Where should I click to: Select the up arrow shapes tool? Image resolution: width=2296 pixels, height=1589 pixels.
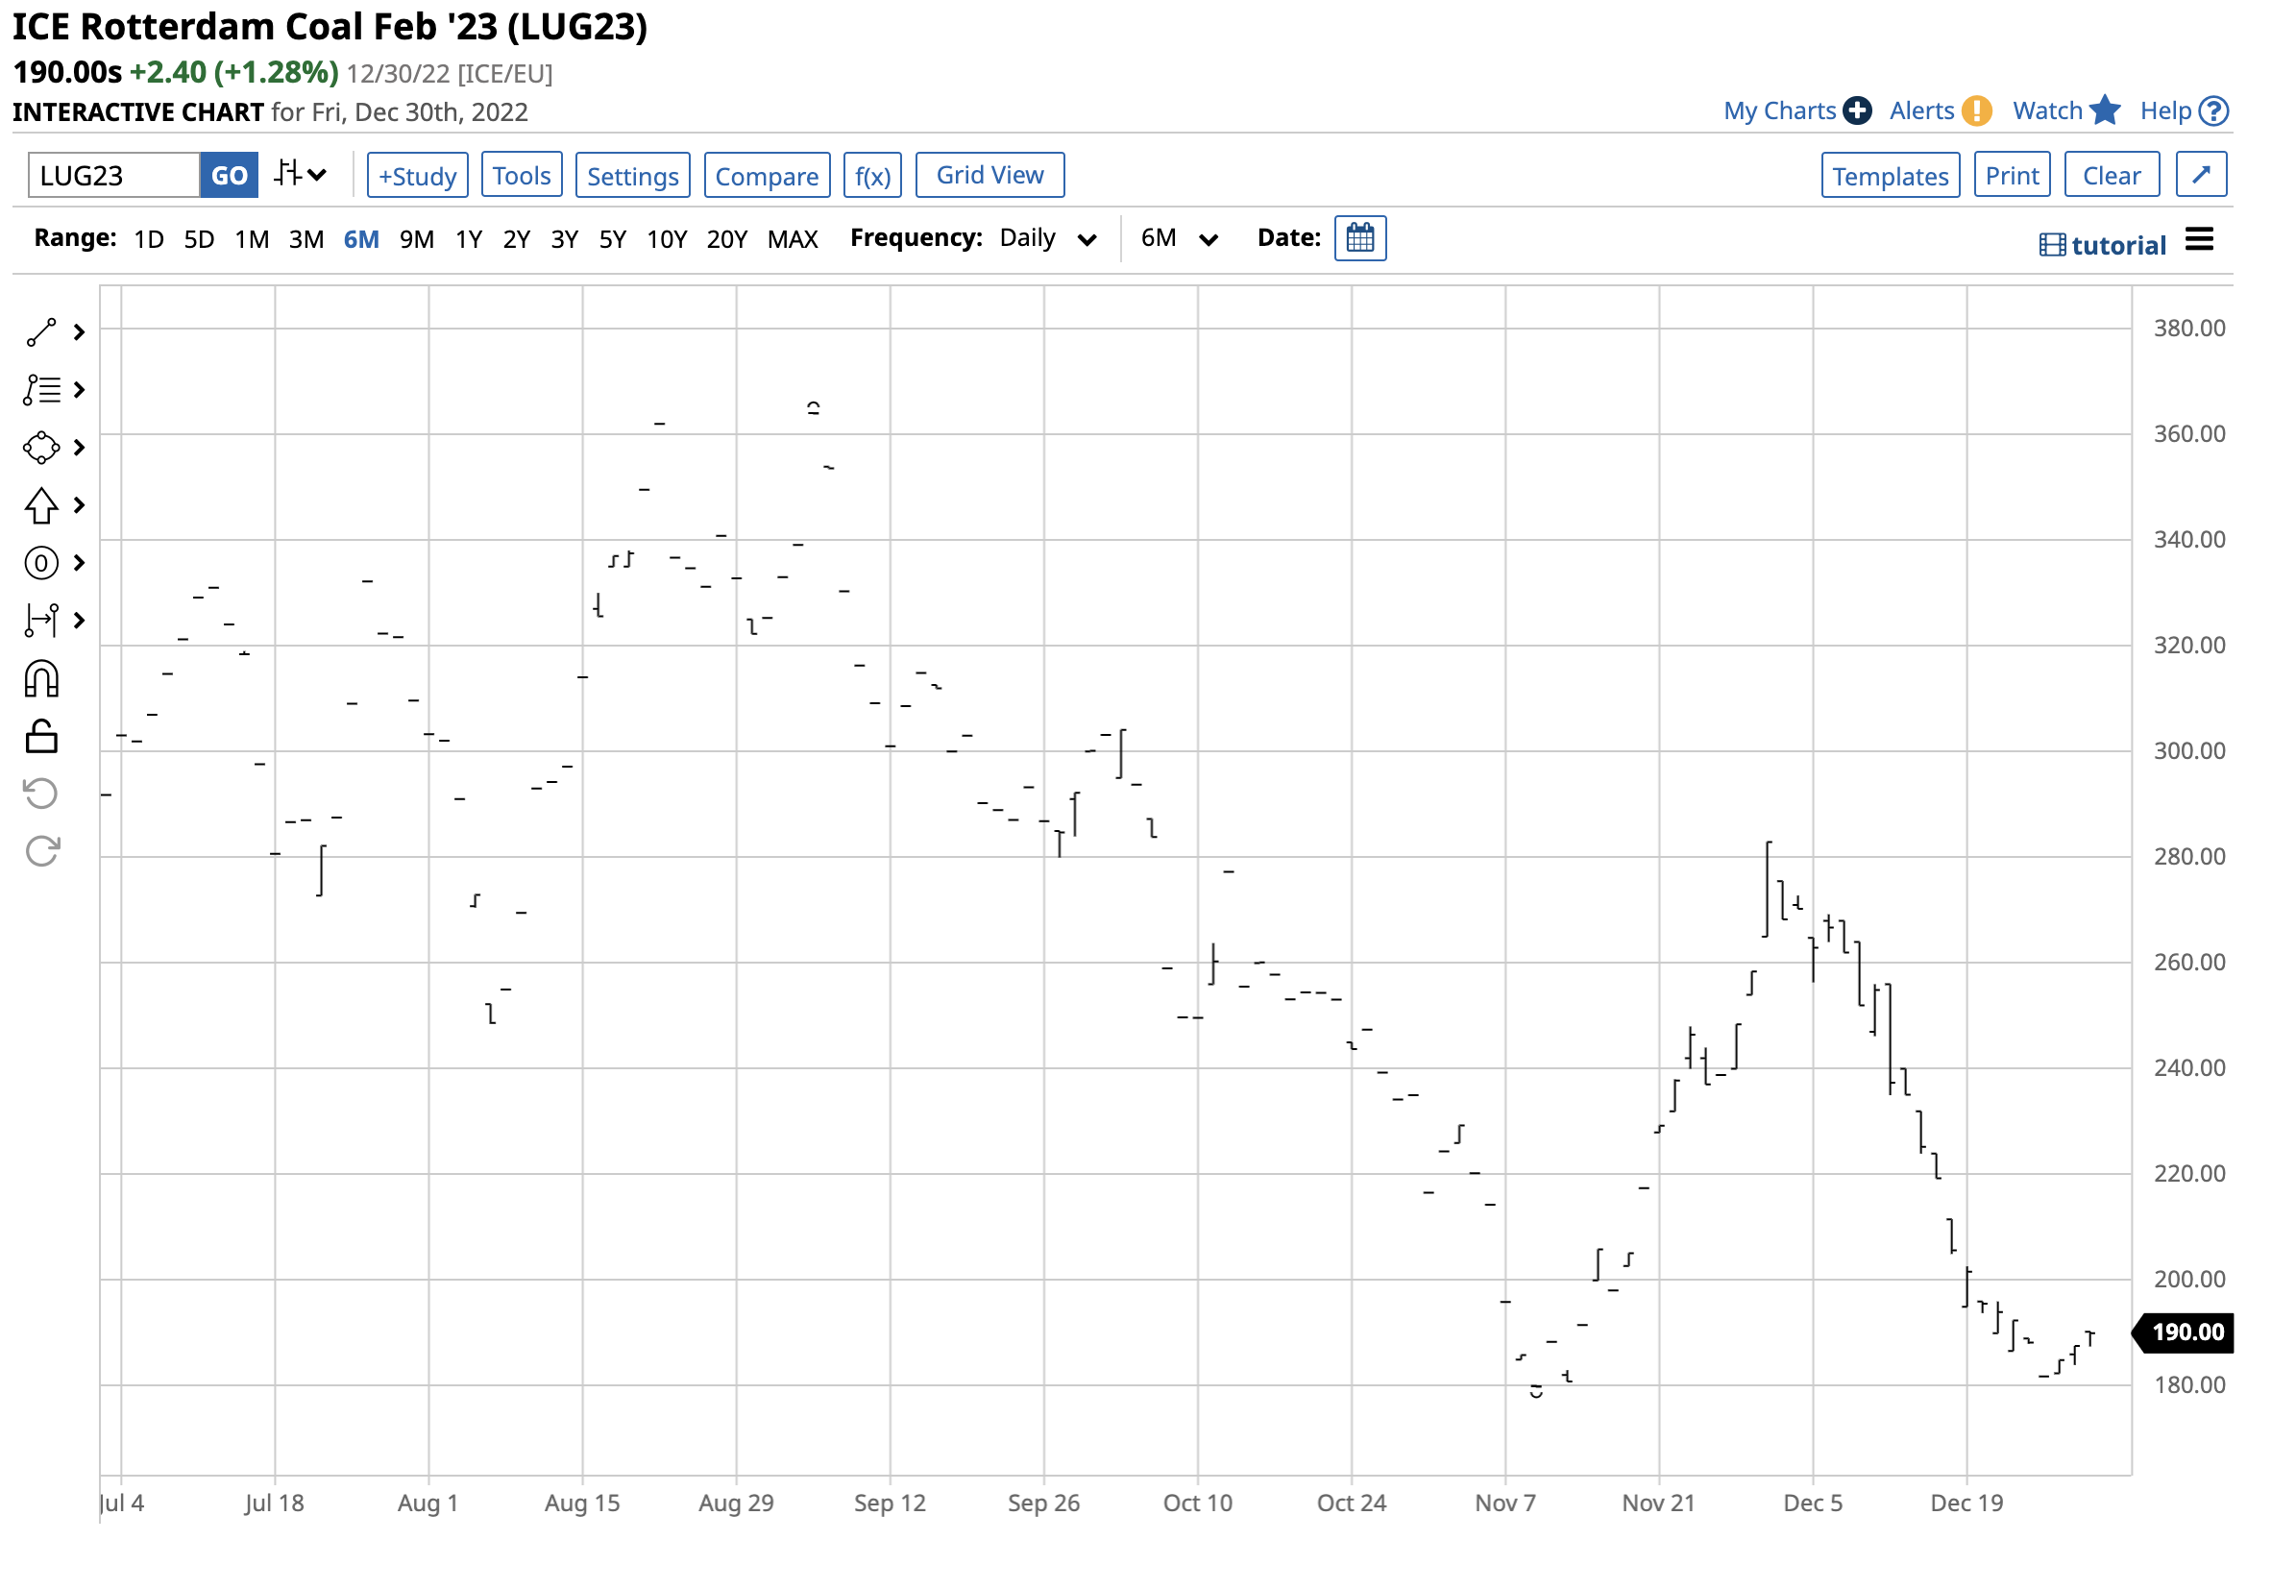click(40, 505)
